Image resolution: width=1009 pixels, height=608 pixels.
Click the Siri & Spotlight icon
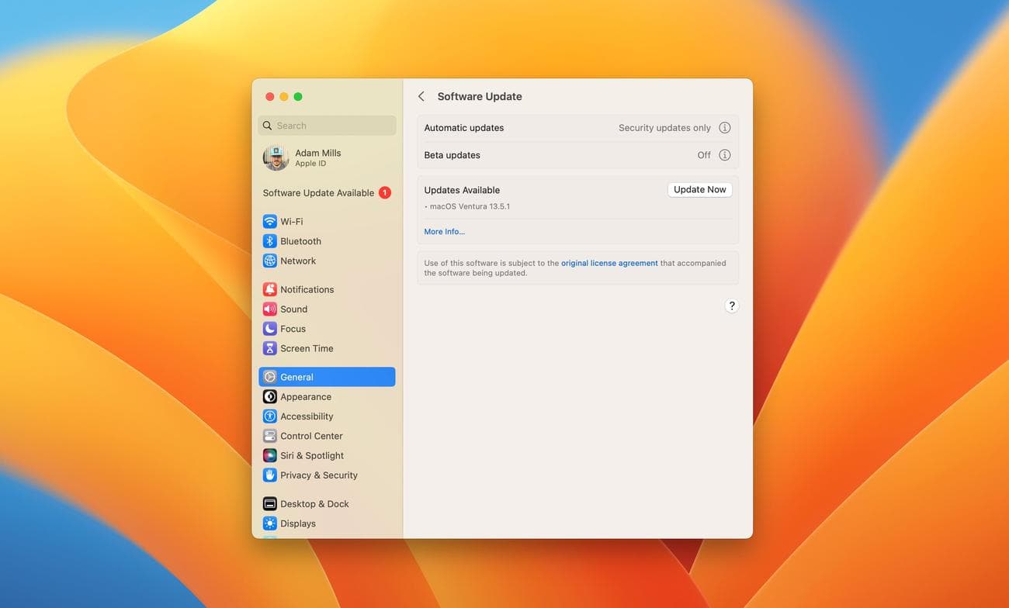269,455
